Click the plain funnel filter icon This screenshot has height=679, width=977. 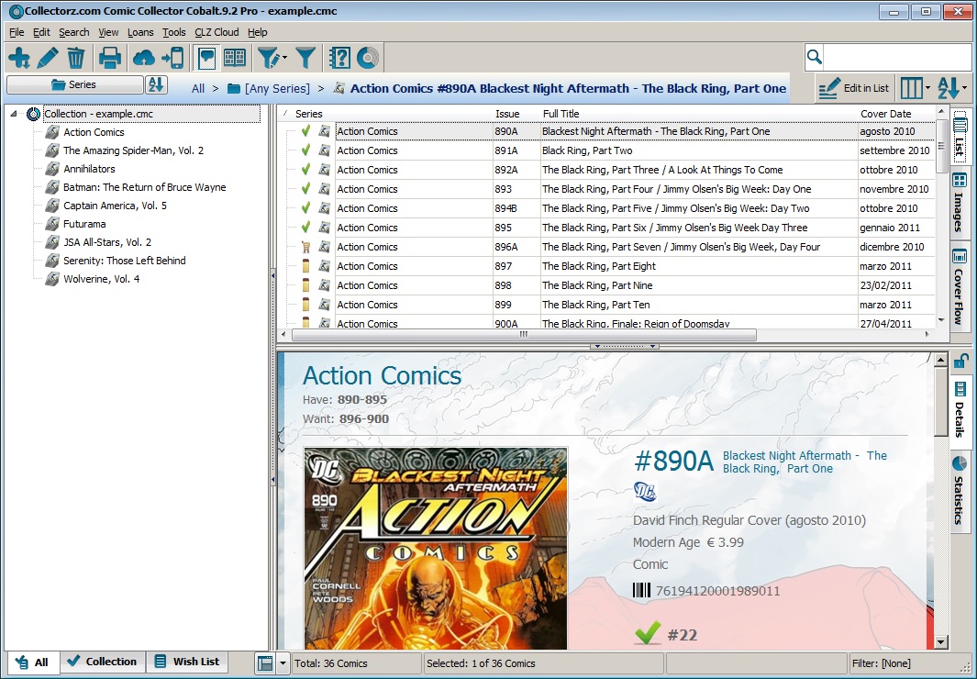[305, 58]
